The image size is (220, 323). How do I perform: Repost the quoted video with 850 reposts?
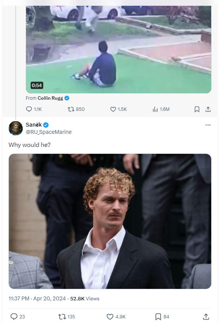pos(76,109)
